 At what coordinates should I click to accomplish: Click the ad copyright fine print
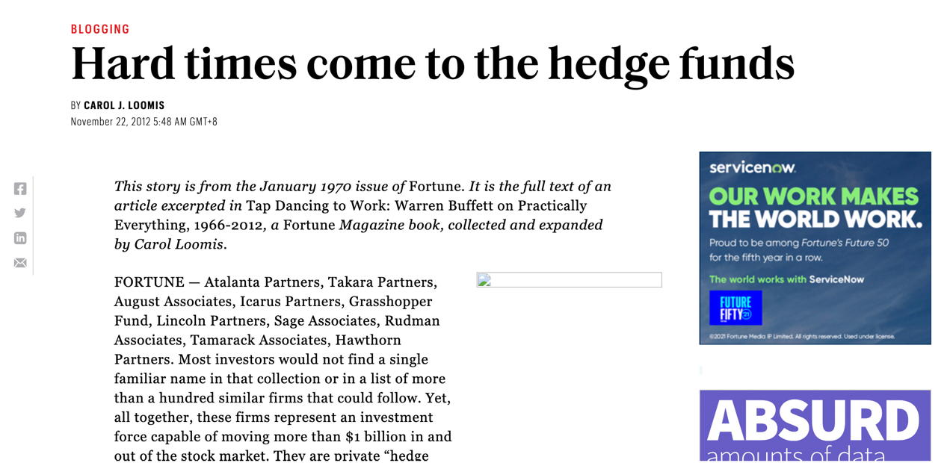802,337
